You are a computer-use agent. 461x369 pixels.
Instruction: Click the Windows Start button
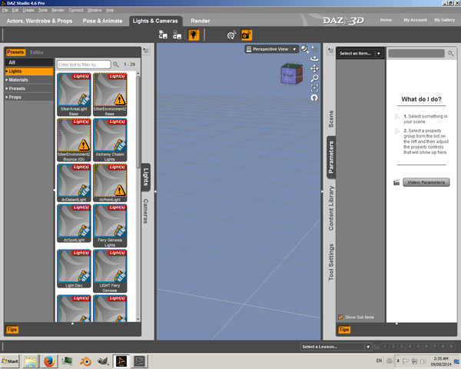[10, 361]
